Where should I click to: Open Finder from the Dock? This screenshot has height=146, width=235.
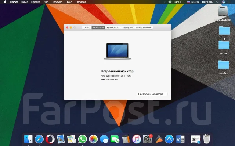pos(28,139)
